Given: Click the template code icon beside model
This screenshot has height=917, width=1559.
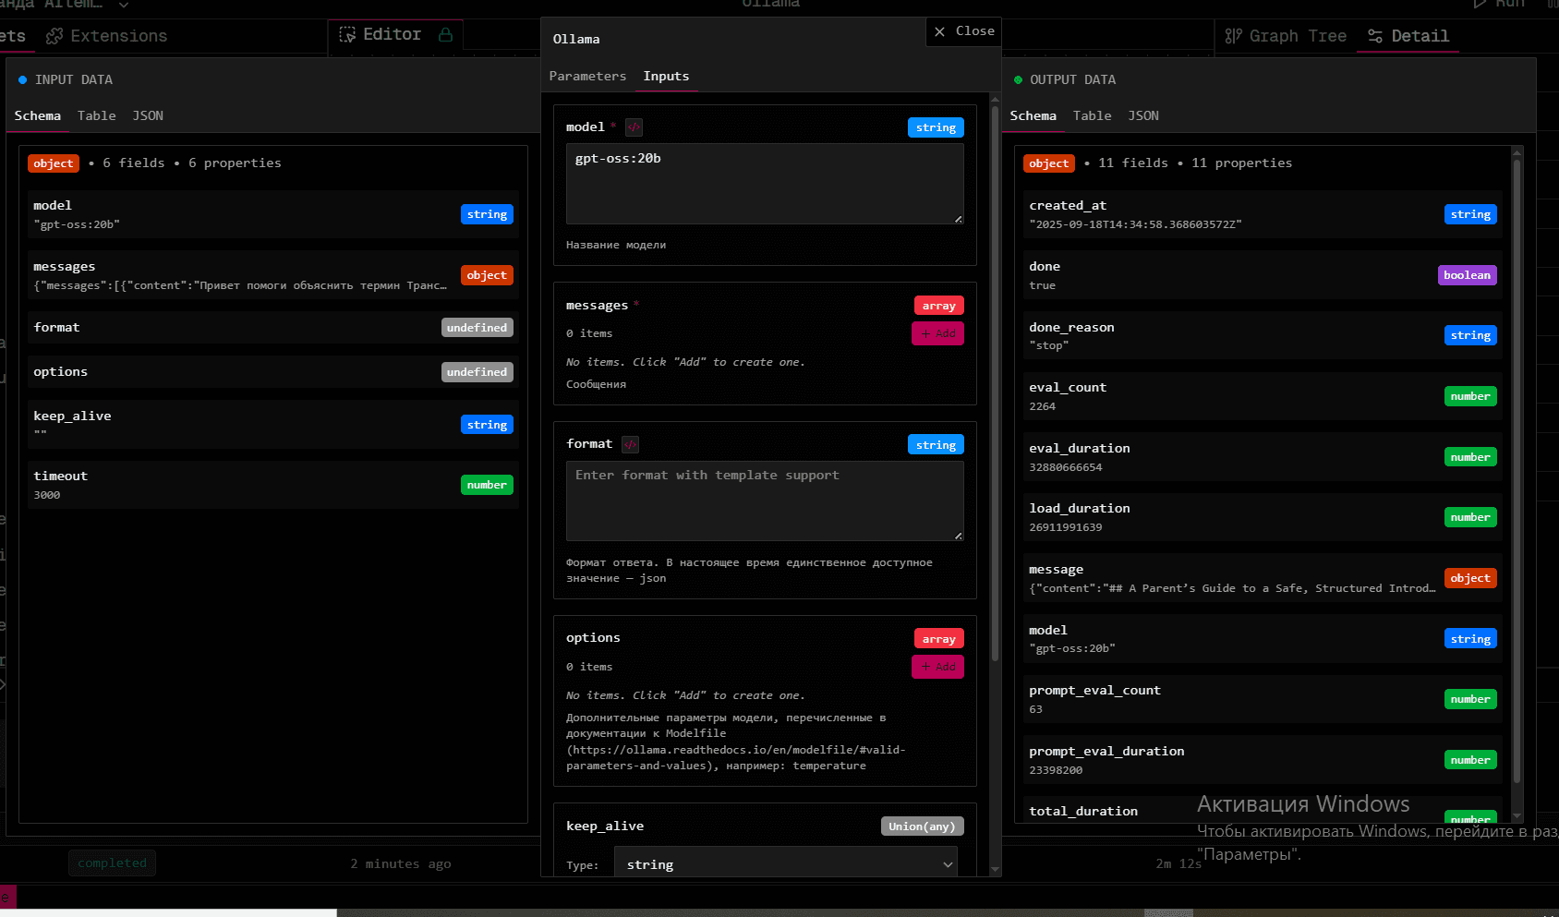Looking at the screenshot, I should 634,127.
